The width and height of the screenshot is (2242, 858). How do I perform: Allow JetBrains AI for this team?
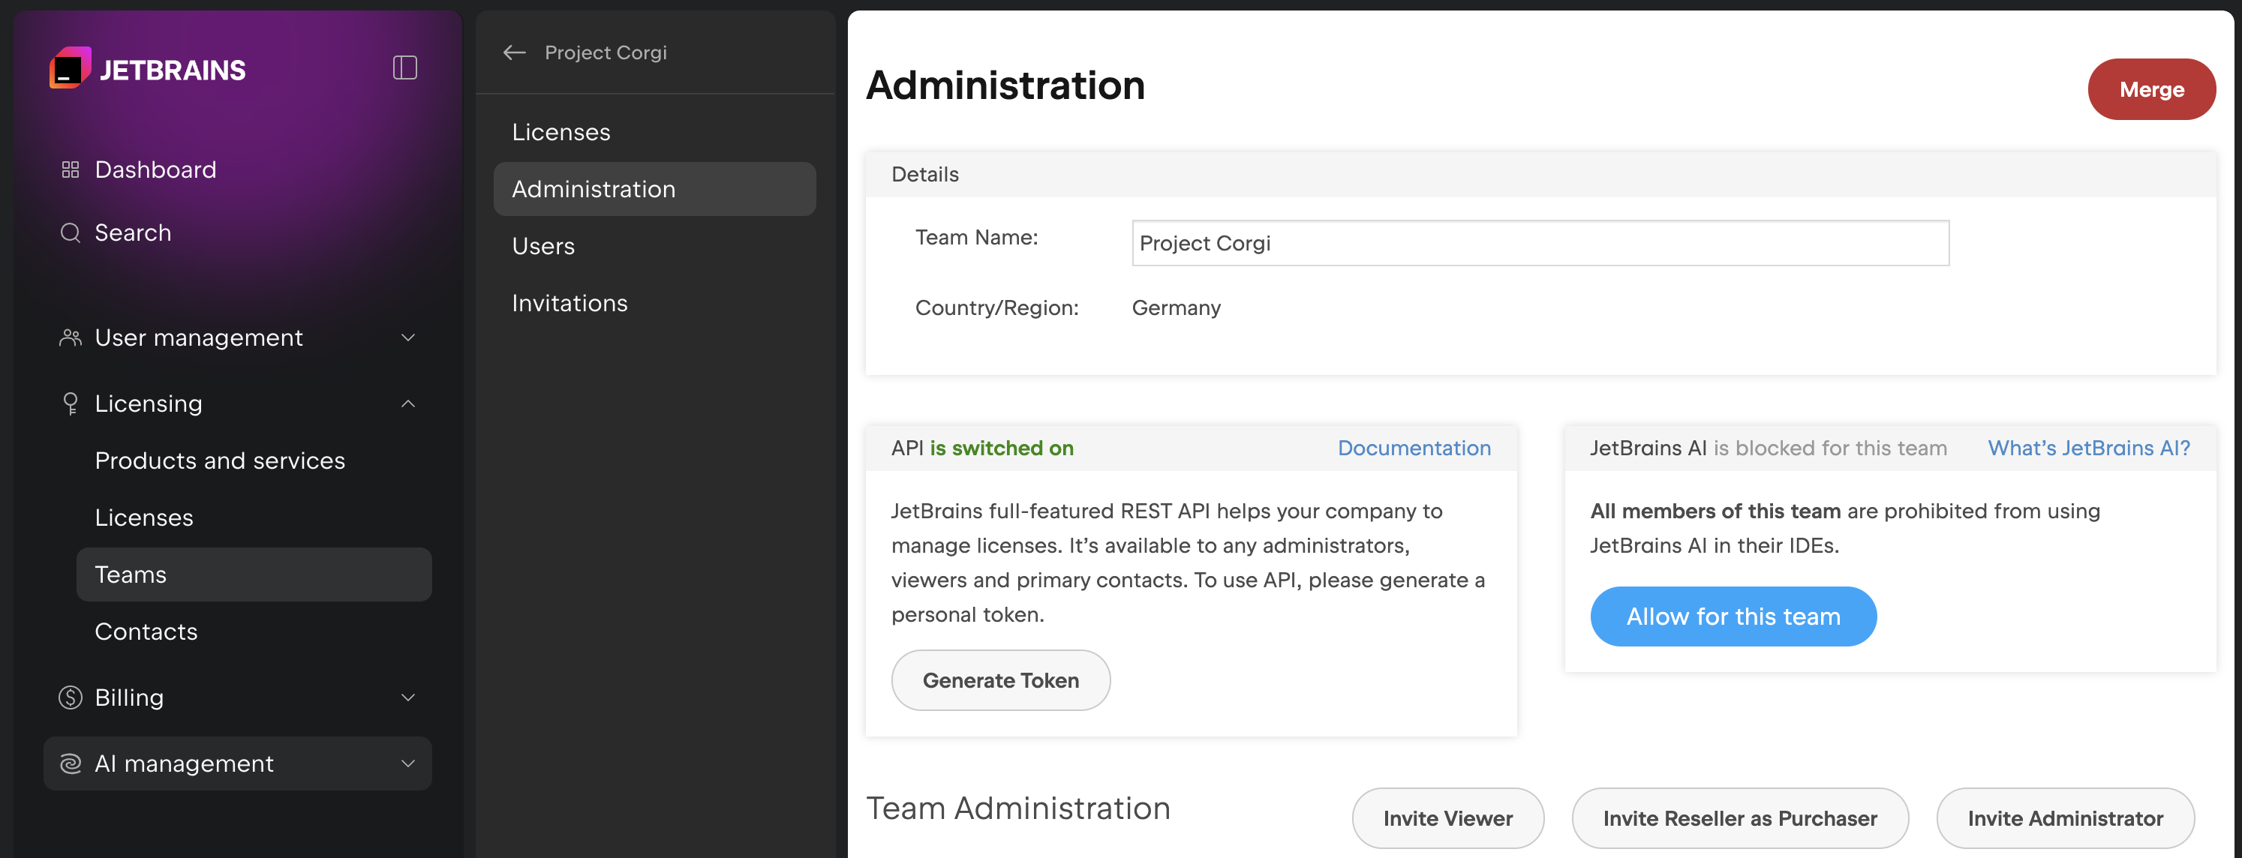pyautogui.click(x=1733, y=616)
